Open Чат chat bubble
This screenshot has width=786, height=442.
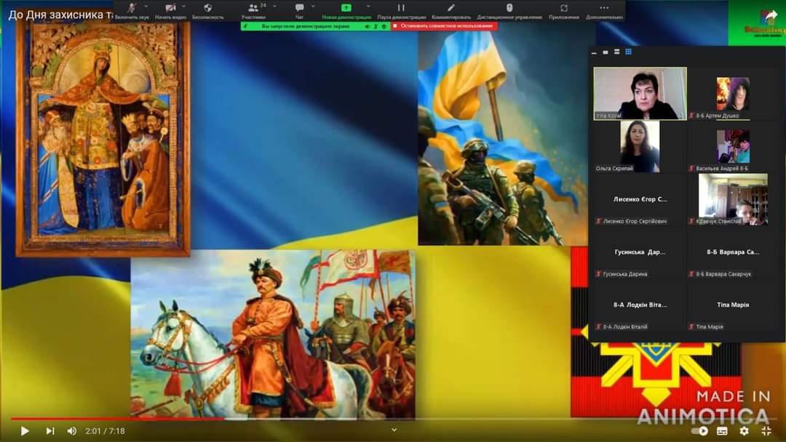[299, 10]
